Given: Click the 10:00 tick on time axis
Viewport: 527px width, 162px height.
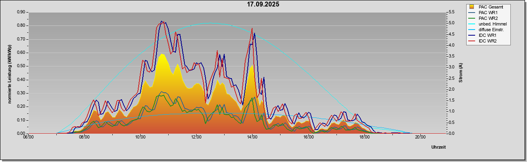Looking at the screenshot, I should tap(140, 137).
